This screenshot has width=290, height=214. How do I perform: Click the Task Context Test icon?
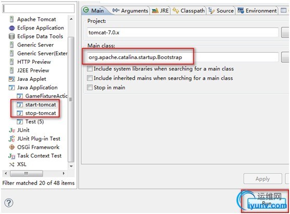point(11,156)
